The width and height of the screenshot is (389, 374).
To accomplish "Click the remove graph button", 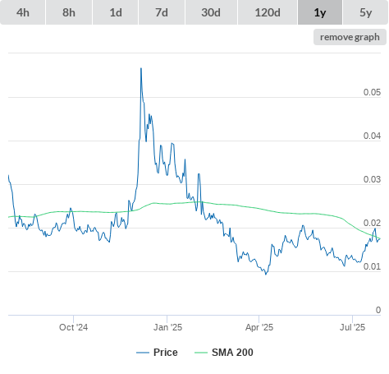I will point(350,37).
